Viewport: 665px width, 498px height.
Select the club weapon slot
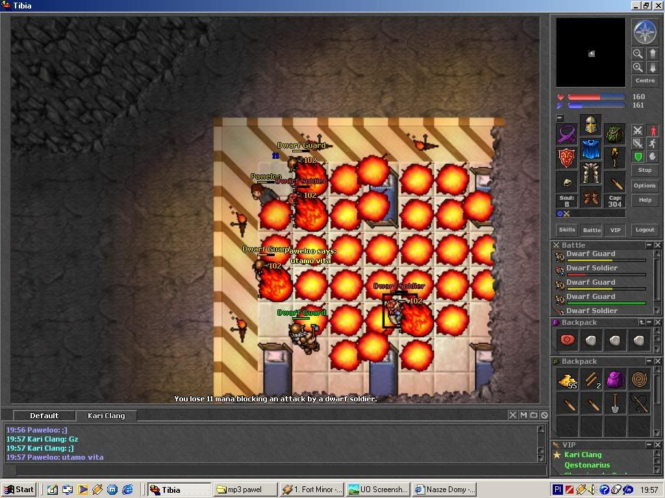point(615,158)
